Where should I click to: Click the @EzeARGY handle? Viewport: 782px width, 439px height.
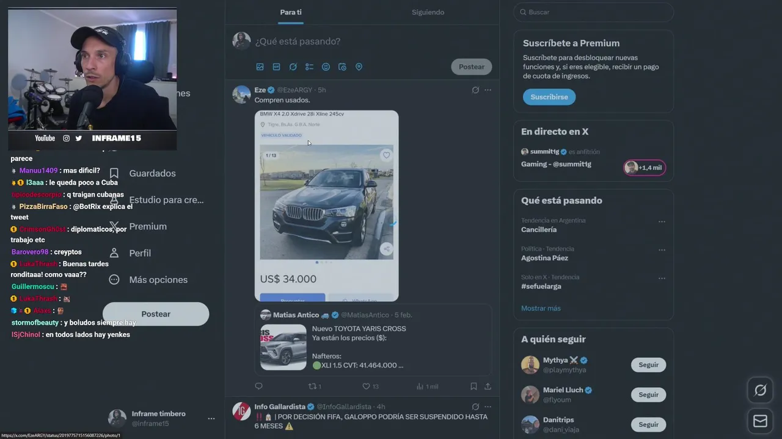(x=295, y=90)
